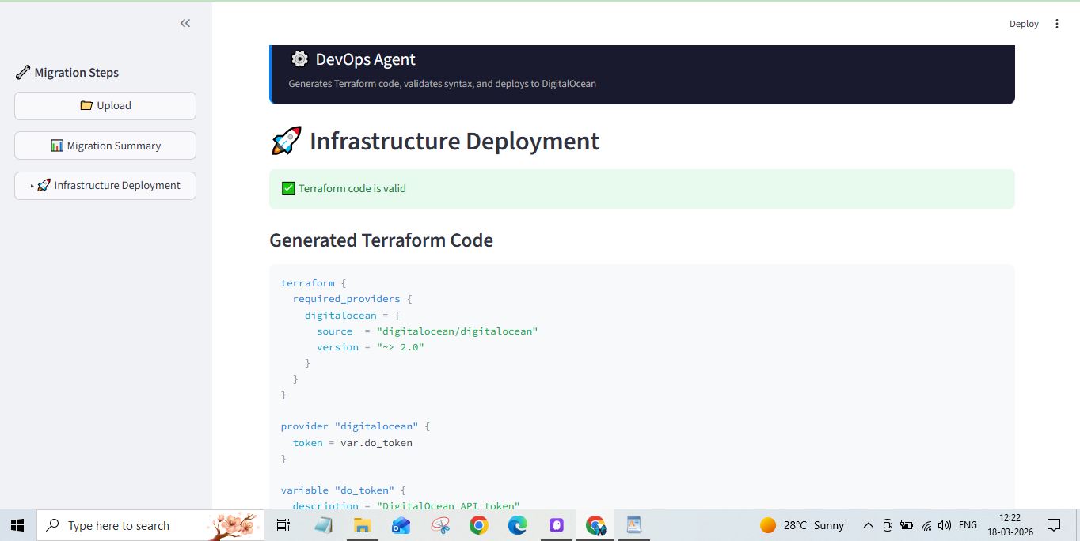Screen dimensions: 1080x541
Task: Open the clock and date flyout
Action: click(x=1010, y=525)
